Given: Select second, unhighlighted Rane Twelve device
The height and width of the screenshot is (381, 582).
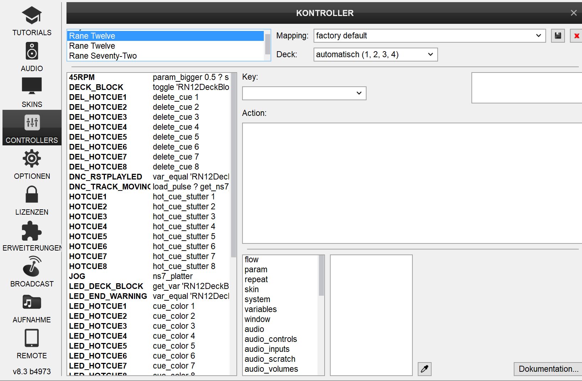Looking at the screenshot, I should (x=165, y=46).
